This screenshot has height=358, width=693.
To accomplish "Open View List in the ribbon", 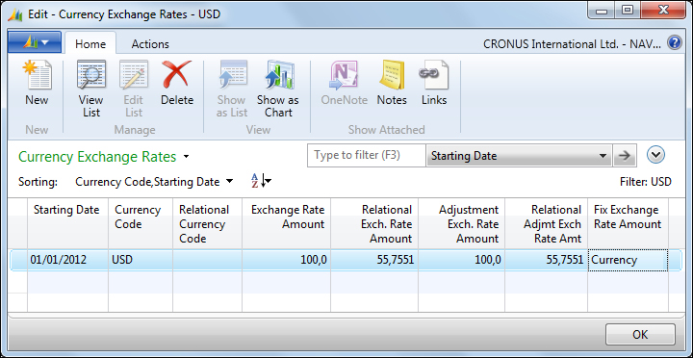I will pyautogui.click(x=91, y=89).
